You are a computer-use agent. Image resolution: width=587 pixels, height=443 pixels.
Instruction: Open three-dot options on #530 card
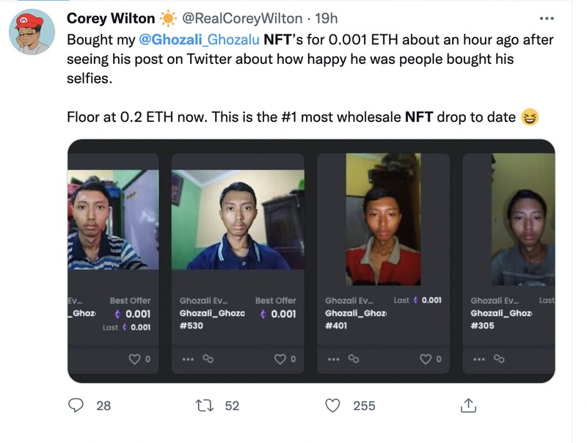point(187,359)
